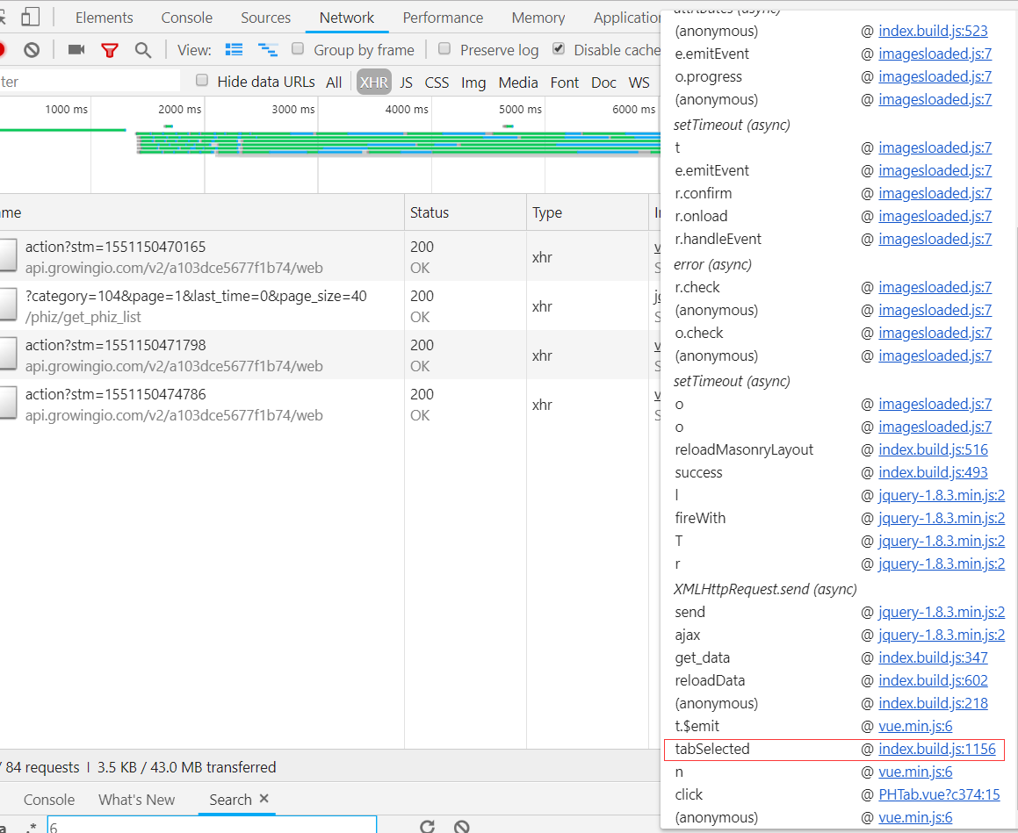This screenshot has width=1018, height=833.
Task: Open vue.min.js:6 link for t.$emit
Action: point(915,726)
